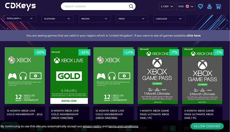The width and height of the screenshot is (230, 132).
Task: Open 12 Month Xbox Live Gold (EU) card image
Action: tap(25, 76)
